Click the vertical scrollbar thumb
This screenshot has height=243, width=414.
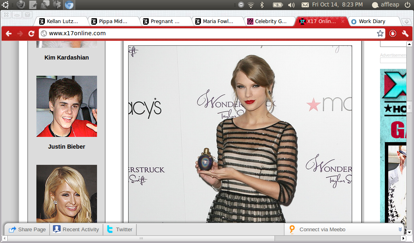(409, 107)
